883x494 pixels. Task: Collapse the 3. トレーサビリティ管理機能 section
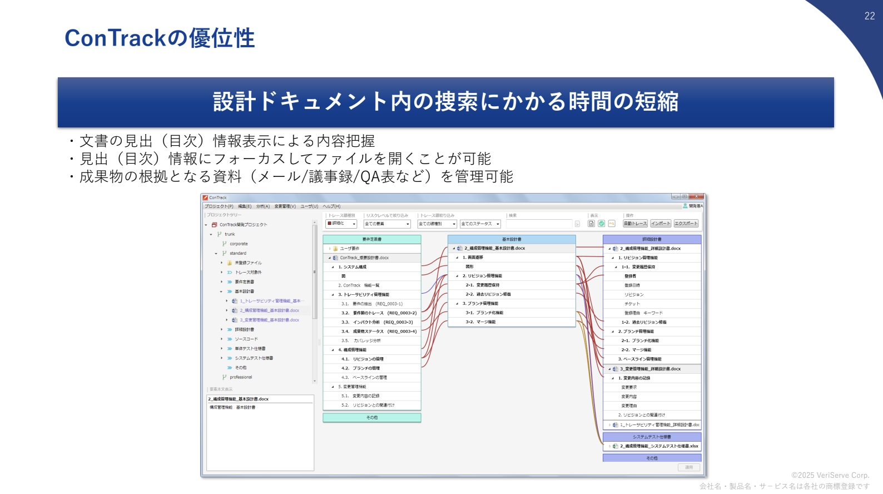tap(333, 295)
